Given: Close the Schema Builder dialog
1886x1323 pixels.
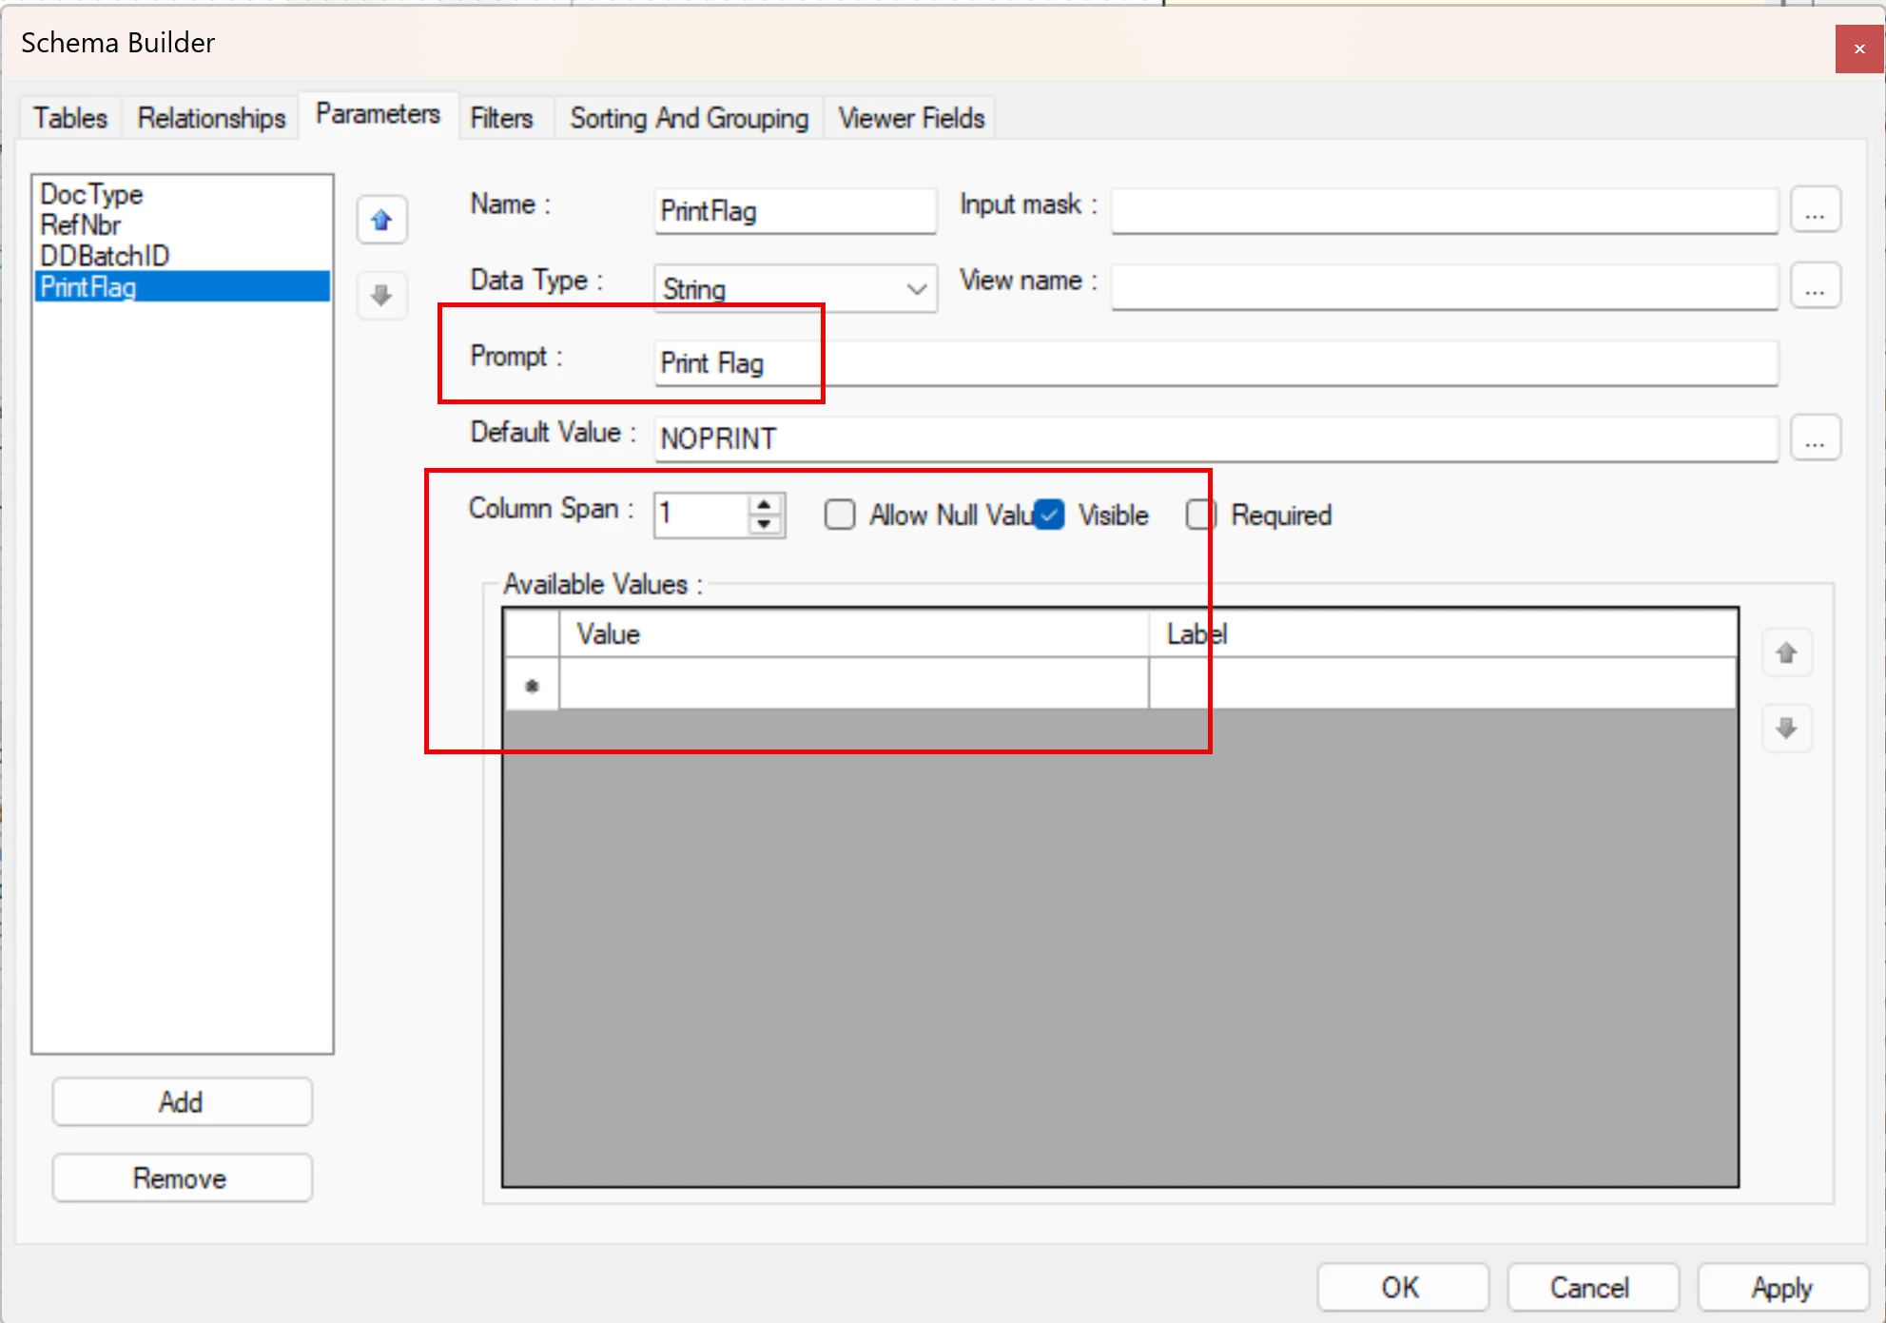Looking at the screenshot, I should pyautogui.click(x=1858, y=49).
